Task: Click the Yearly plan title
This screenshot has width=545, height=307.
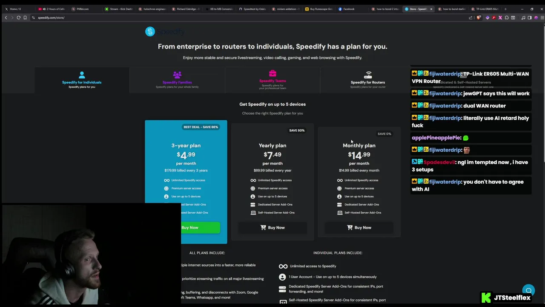Action: 272,145
